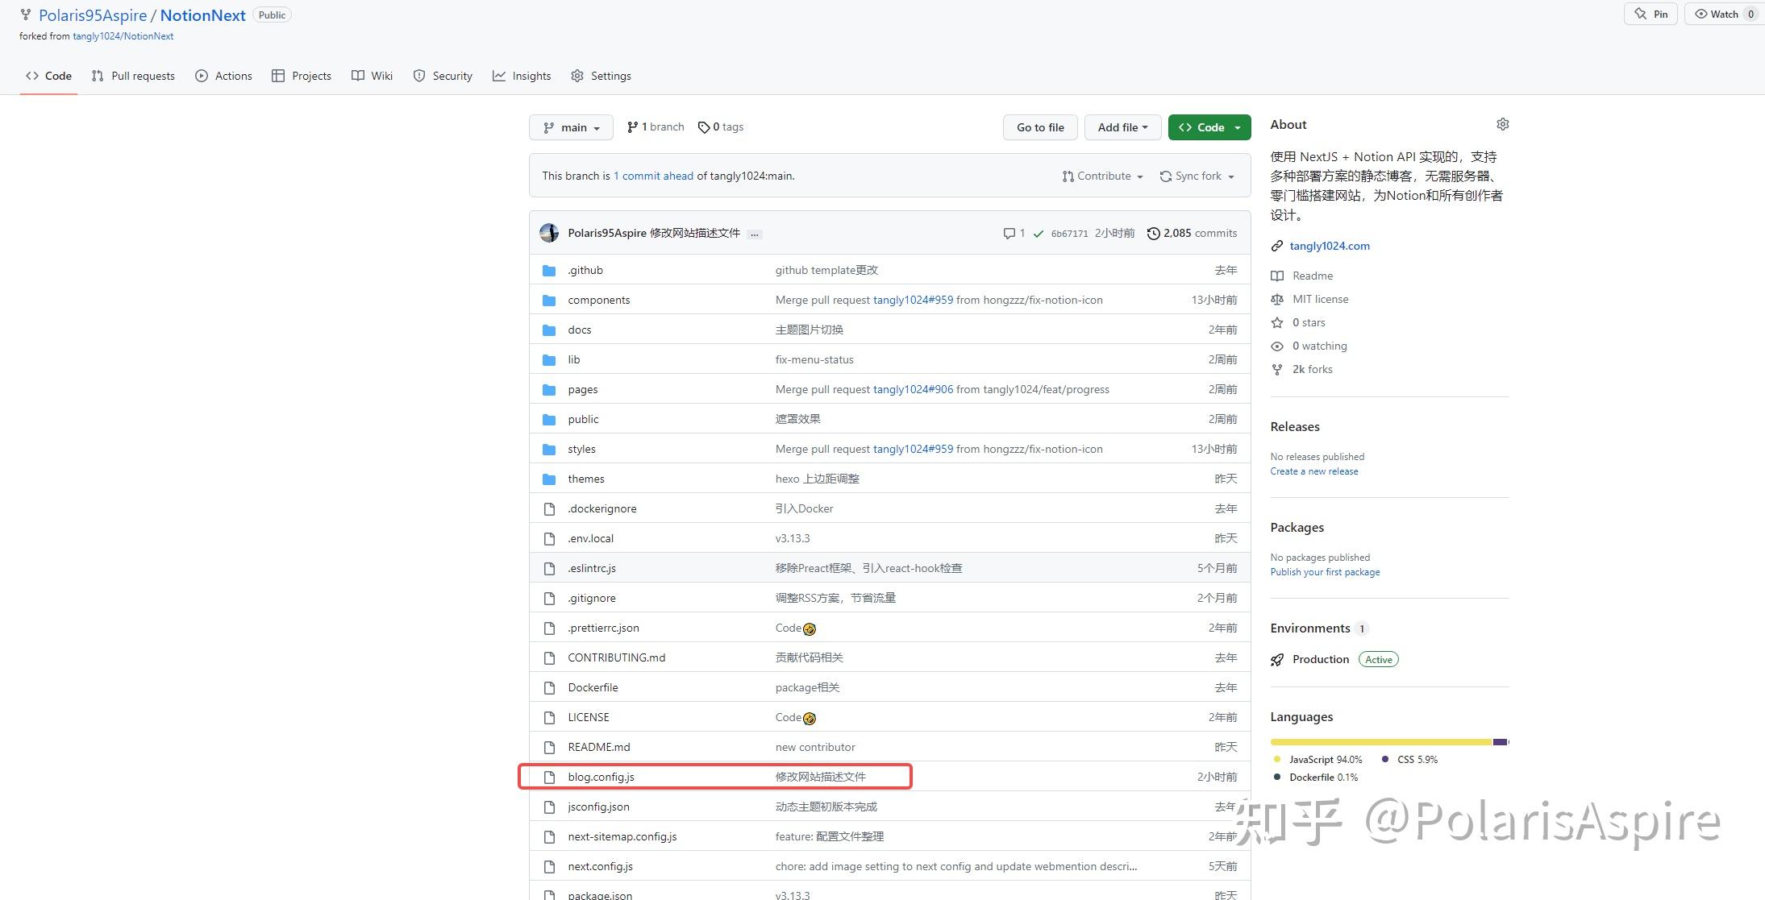The width and height of the screenshot is (1765, 900).
Task: Click the tags icon showing 0 tags
Action: click(704, 127)
